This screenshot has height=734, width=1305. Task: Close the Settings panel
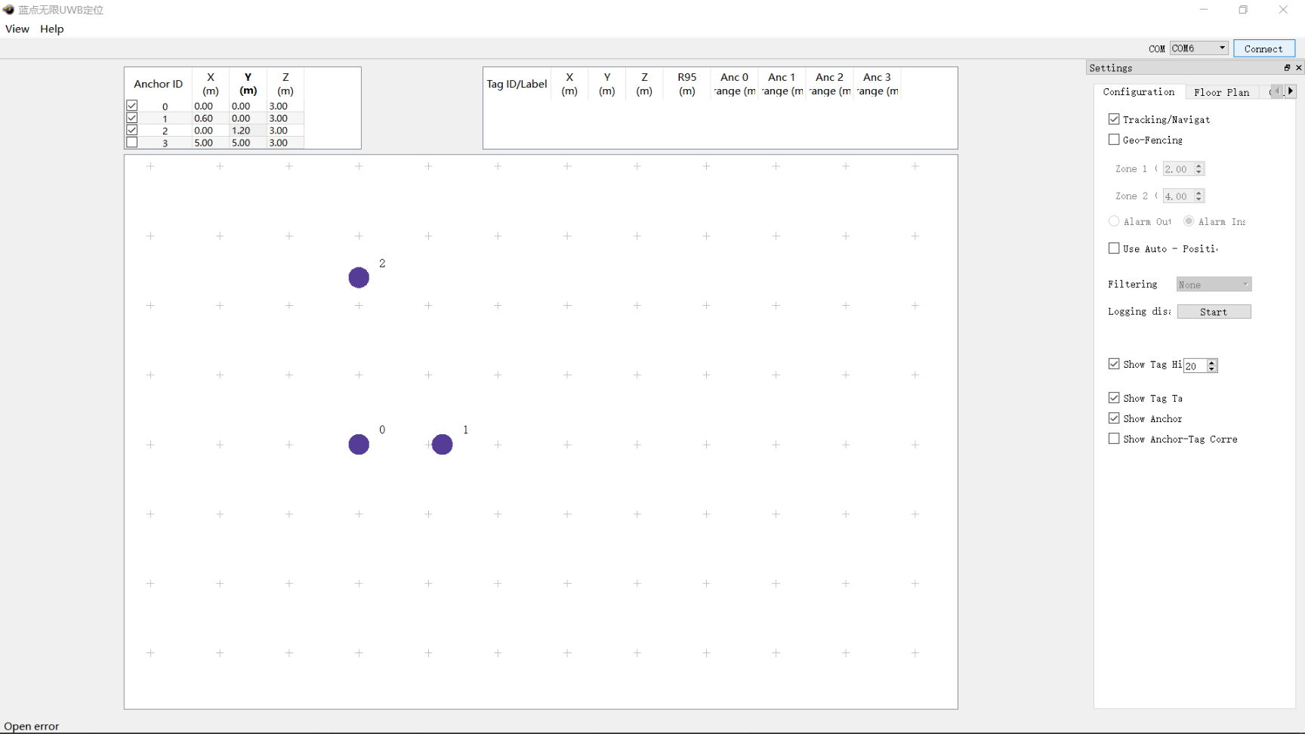1298,68
